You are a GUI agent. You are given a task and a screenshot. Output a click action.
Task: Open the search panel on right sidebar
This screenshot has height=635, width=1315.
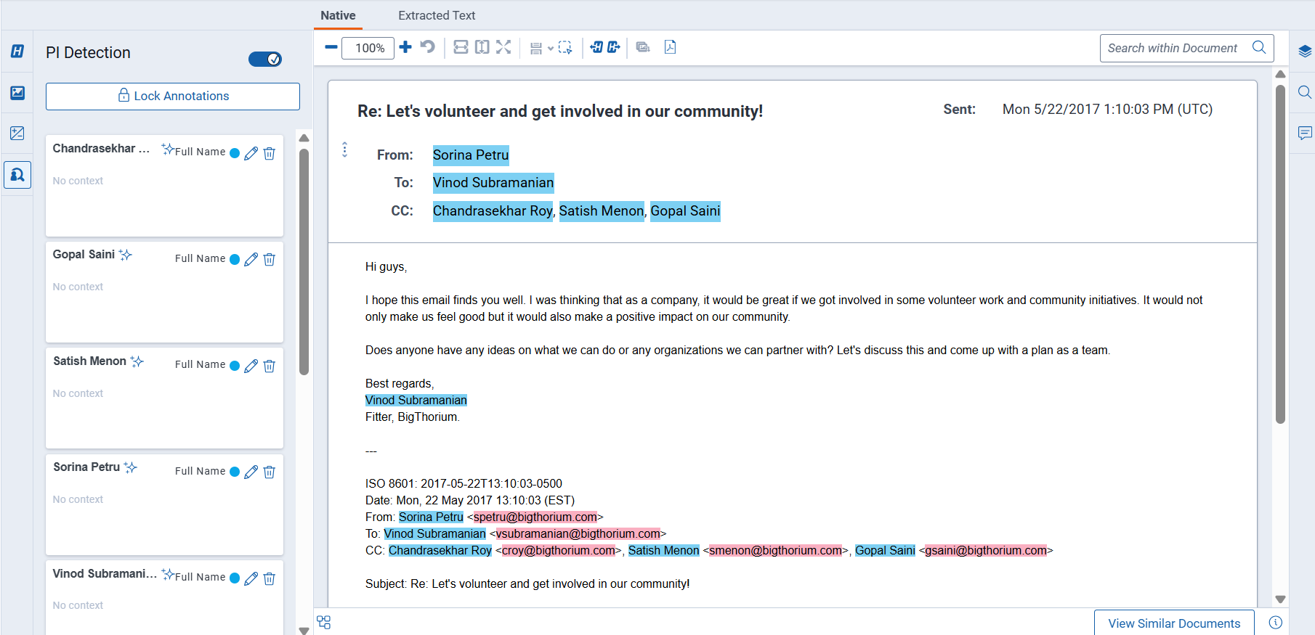coord(1305,92)
